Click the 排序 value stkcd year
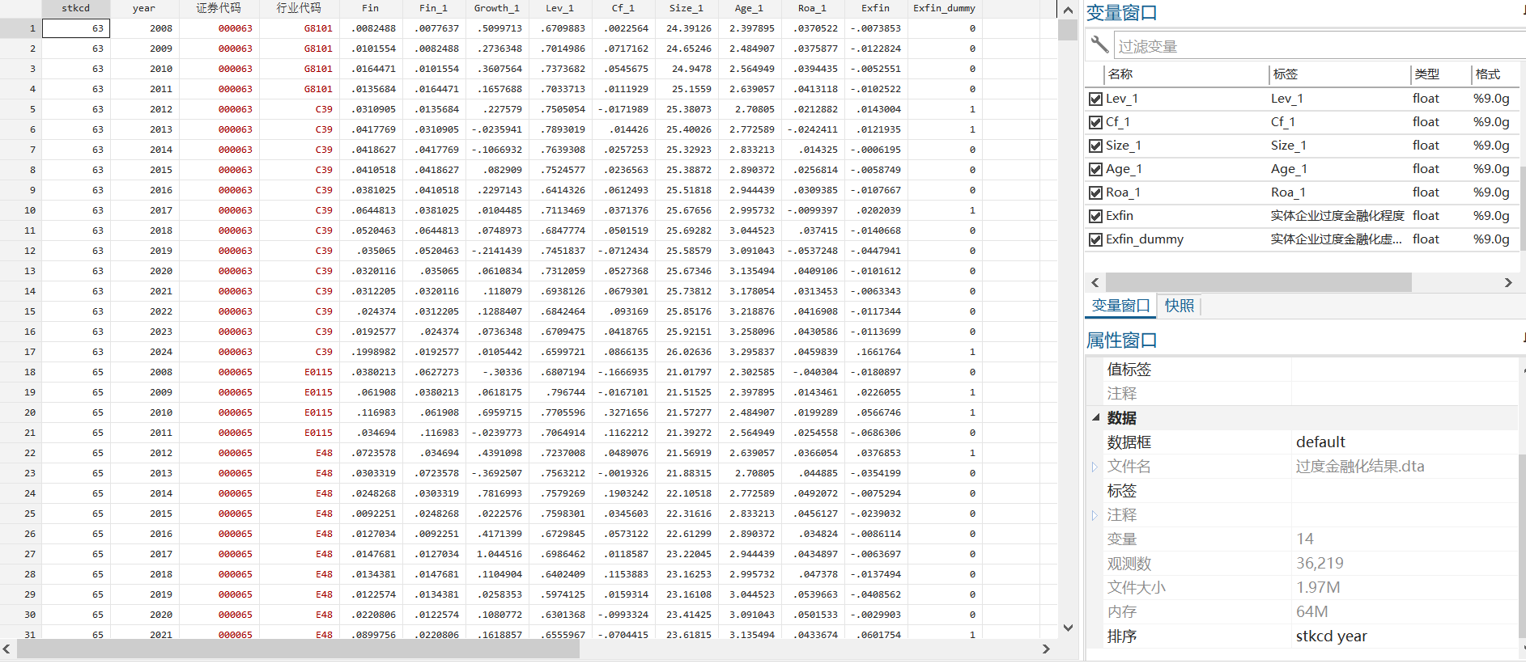This screenshot has height=668, width=1526. click(x=1332, y=636)
